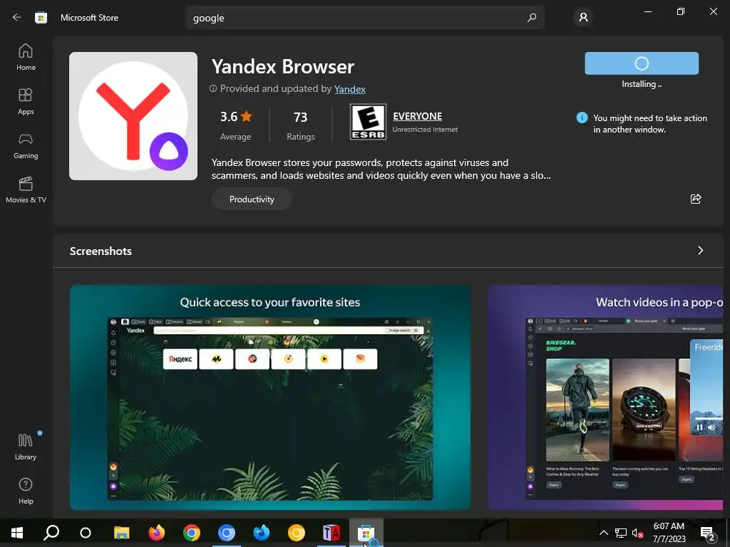Image resolution: width=730 pixels, height=547 pixels.
Task: Open the yellow Chrome Canary taskbar icon
Action: 296,533
